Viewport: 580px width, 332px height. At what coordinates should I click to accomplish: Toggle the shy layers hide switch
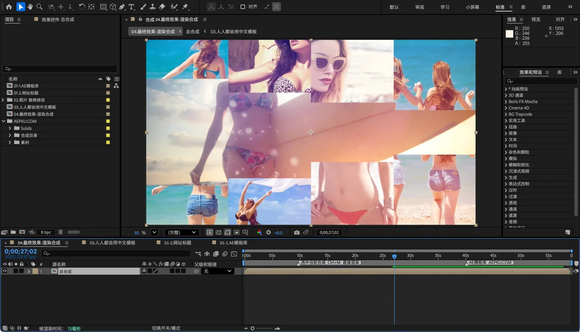pyautogui.click(x=207, y=254)
